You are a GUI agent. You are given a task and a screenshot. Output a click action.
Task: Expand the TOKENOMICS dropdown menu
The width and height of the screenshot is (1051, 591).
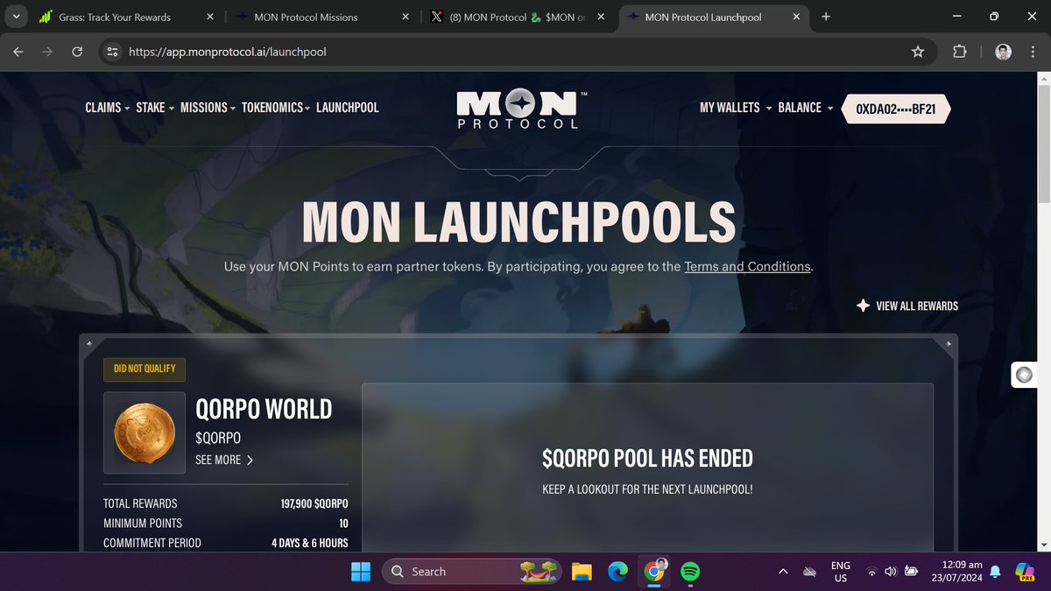(x=277, y=107)
